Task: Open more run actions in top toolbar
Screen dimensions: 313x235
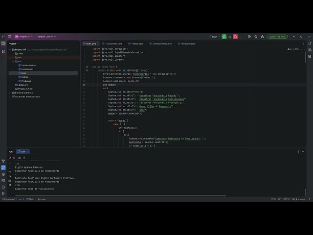Action: (241, 37)
